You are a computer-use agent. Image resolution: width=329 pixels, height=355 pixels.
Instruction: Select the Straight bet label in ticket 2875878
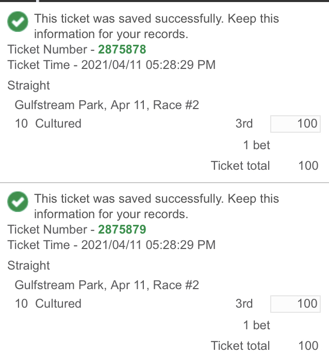coord(29,86)
